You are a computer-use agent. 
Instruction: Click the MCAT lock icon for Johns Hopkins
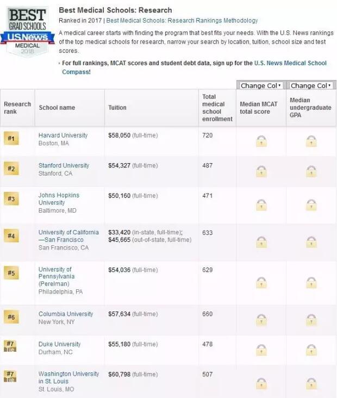coord(261,205)
